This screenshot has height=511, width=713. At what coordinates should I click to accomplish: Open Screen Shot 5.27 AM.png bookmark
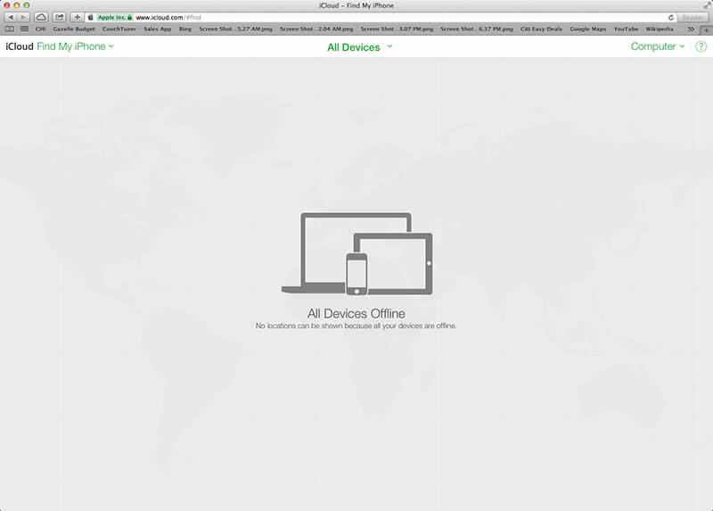pos(235,29)
